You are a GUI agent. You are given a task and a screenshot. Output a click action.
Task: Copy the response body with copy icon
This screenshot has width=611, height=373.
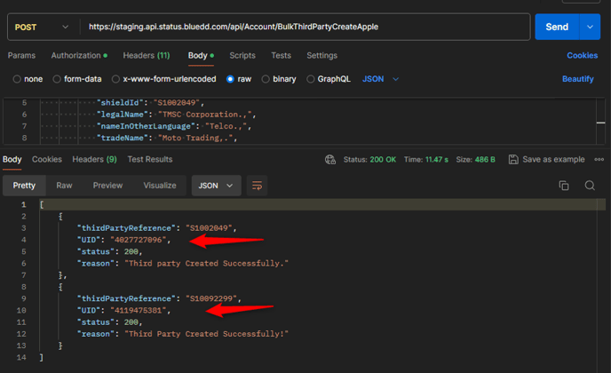coord(563,186)
